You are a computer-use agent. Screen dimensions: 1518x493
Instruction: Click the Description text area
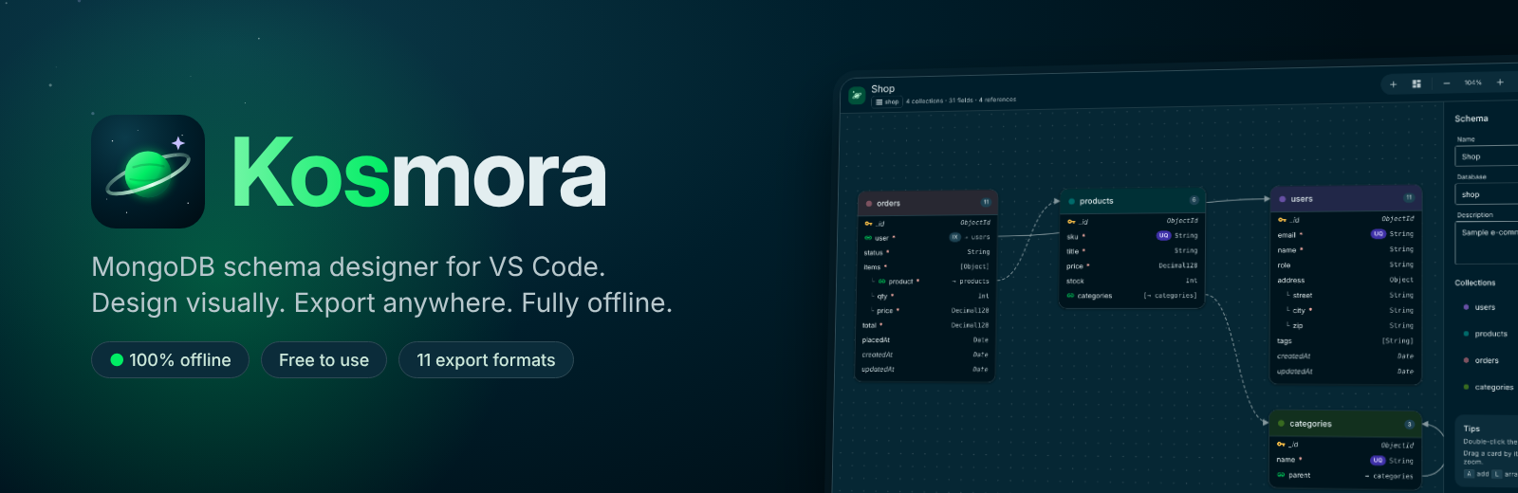pyautogui.click(x=1487, y=243)
